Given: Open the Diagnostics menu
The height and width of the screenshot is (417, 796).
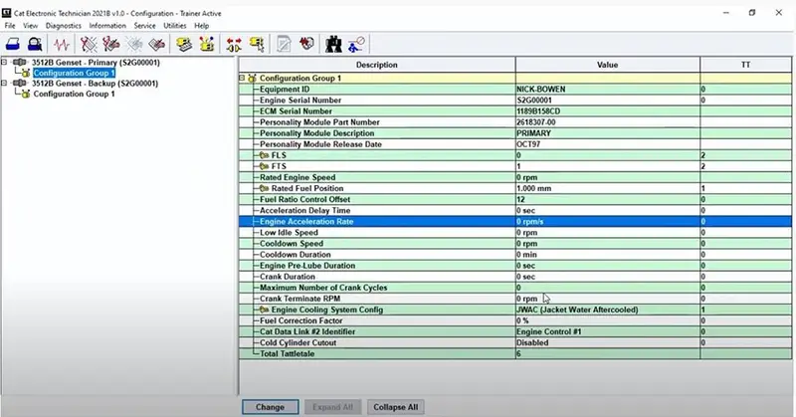Looking at the screenshot, I should tap(63, 26).
